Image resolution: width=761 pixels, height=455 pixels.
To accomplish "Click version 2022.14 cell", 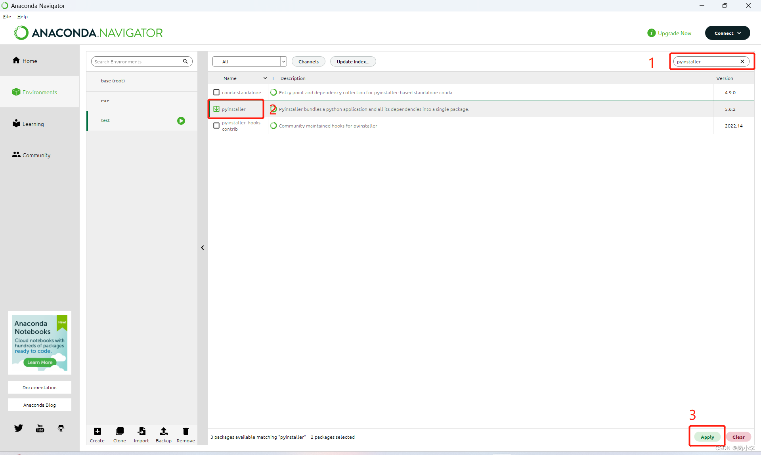I will click(734, 126).
